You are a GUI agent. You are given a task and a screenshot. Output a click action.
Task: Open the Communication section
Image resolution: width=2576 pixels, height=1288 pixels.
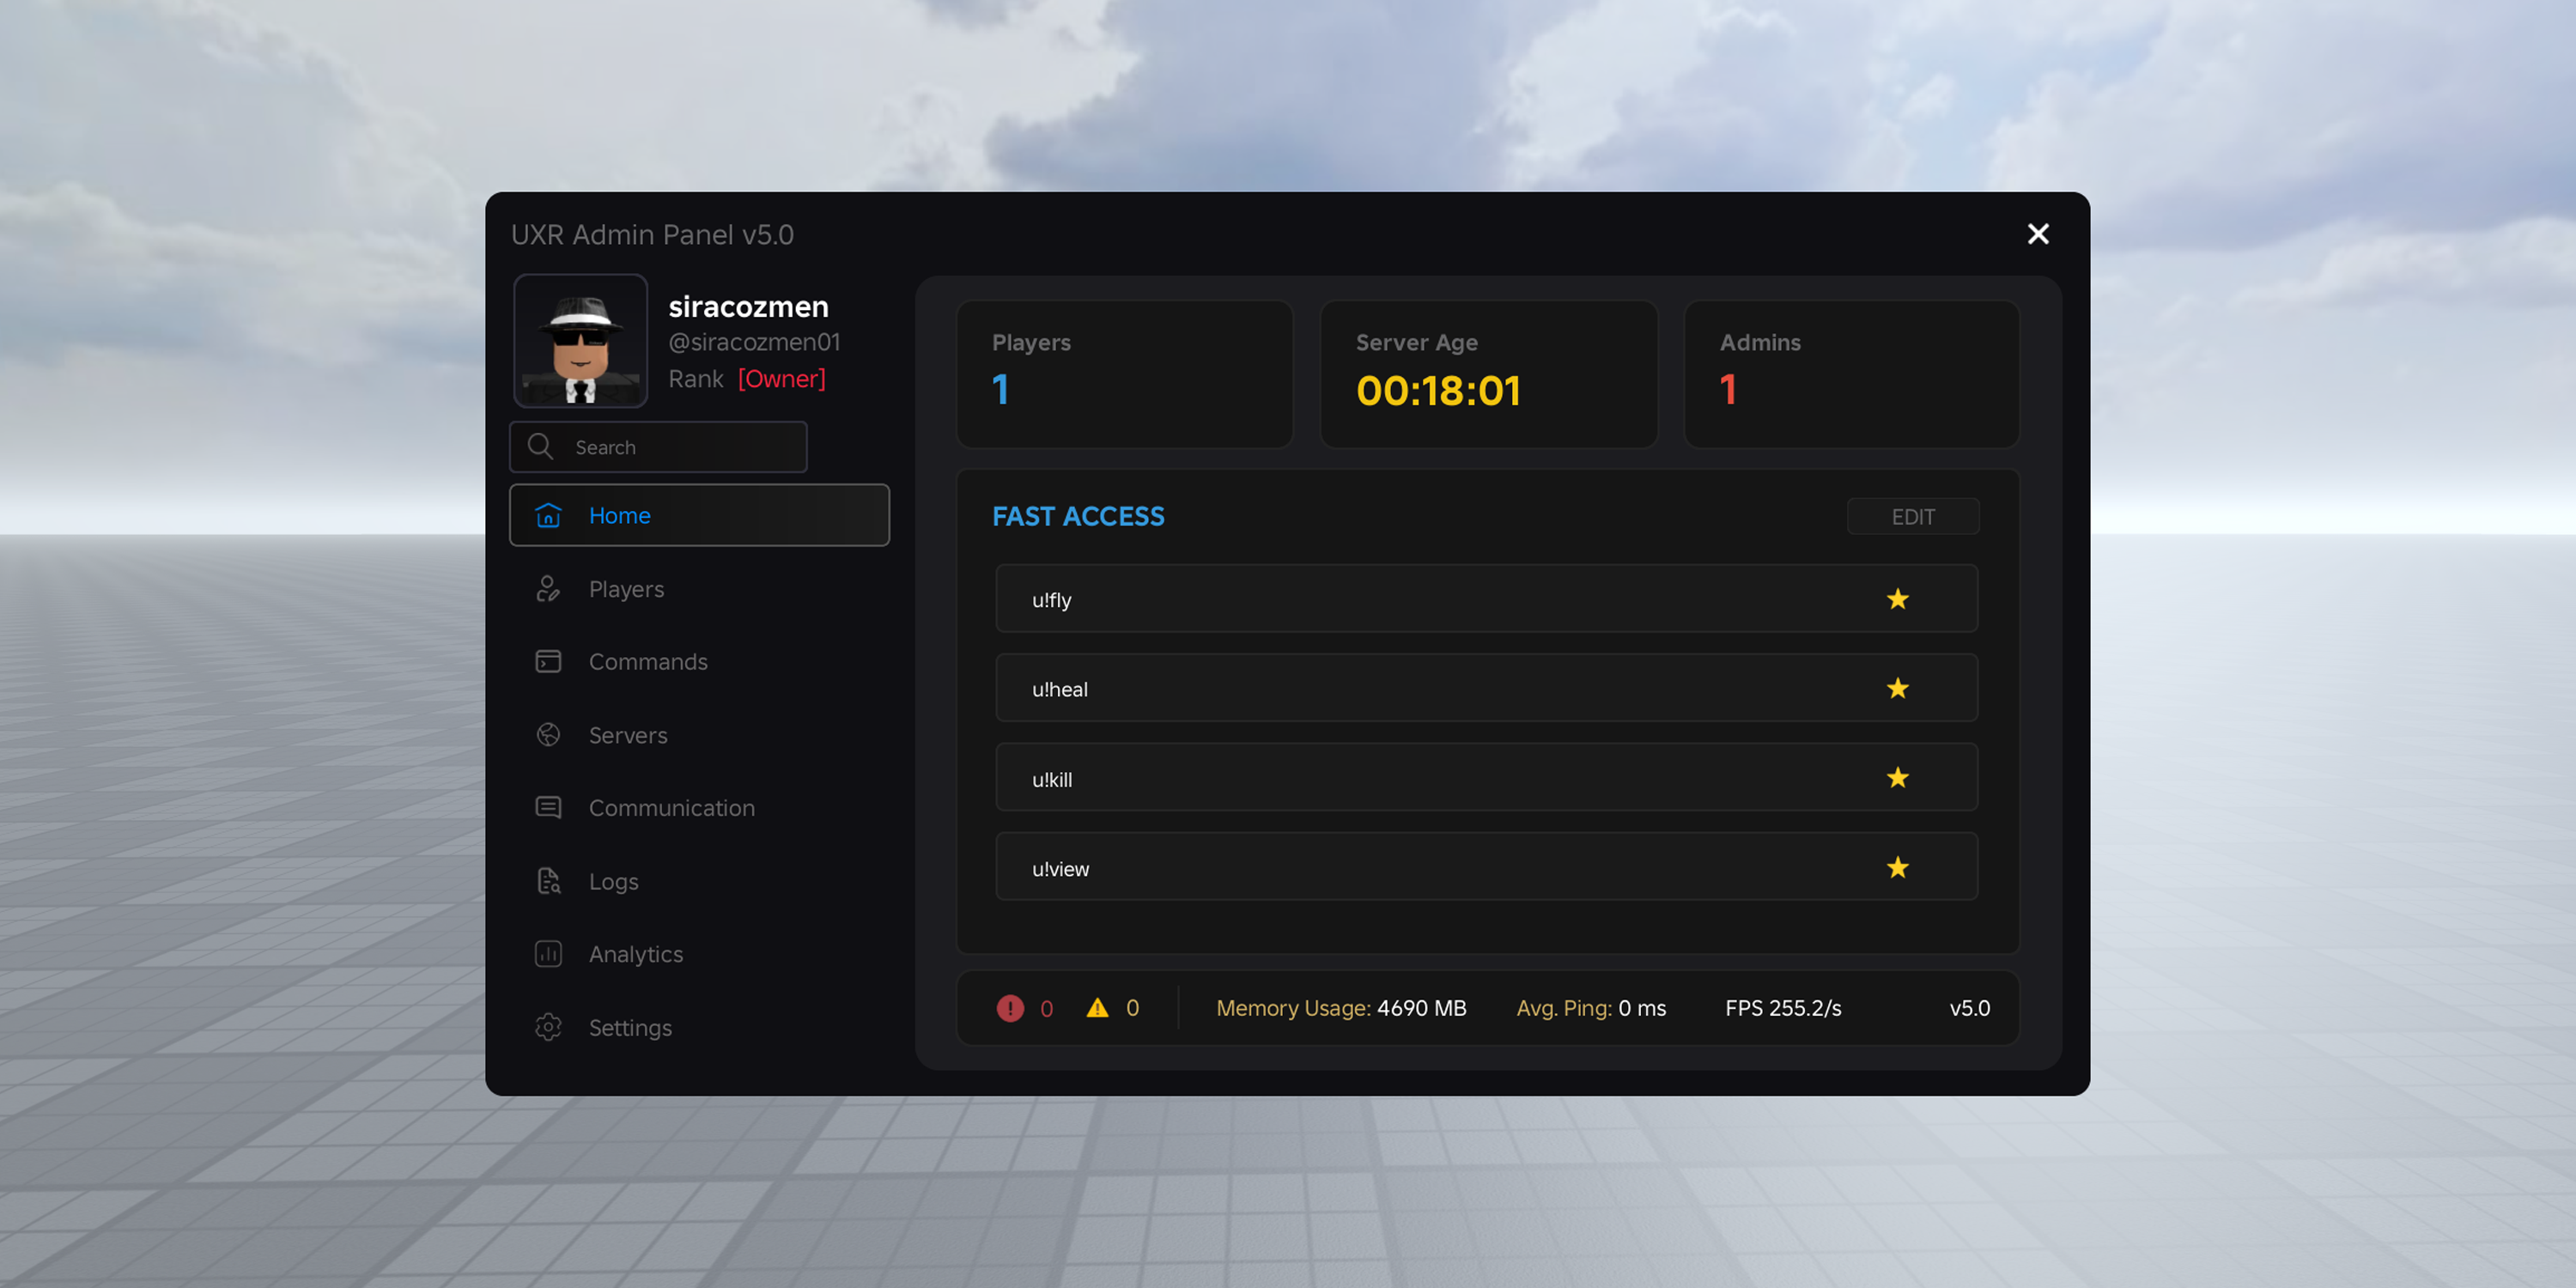coord(699,808)
